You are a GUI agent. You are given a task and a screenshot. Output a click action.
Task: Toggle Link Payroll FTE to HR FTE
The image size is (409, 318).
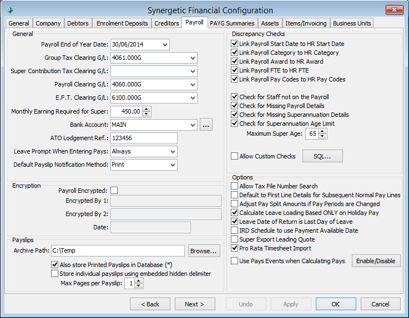[235, 70]
